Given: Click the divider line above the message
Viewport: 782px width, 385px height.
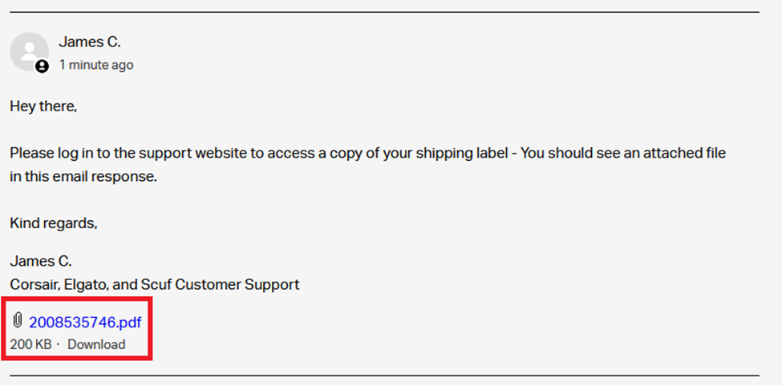Looking at the screenshot, I should click(x=383, y=12).
